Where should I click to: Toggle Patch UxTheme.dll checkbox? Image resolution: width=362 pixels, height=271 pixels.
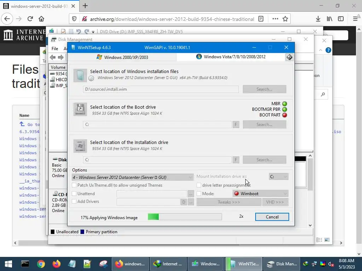(x=74, y=185)
